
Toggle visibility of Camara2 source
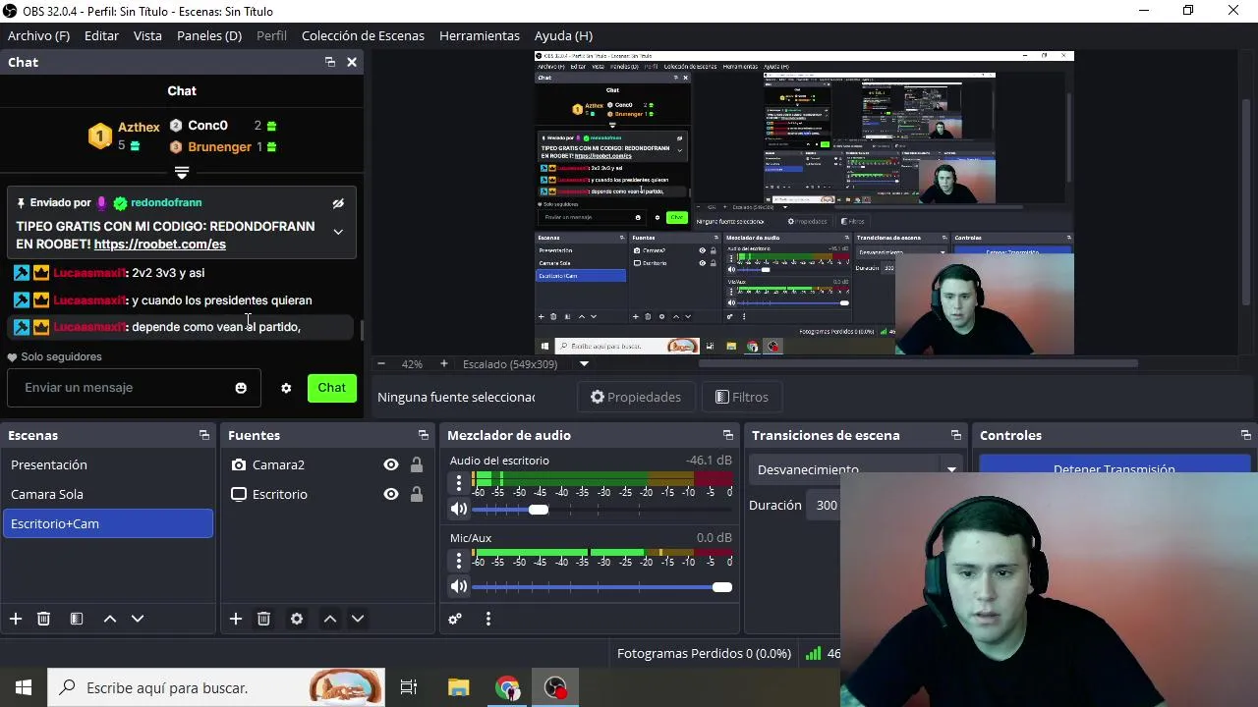[391, 464]
